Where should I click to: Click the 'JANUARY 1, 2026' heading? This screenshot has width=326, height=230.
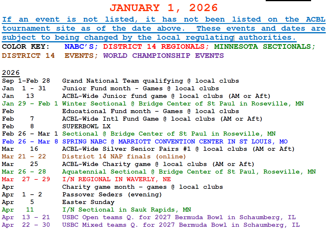[164, 8]
